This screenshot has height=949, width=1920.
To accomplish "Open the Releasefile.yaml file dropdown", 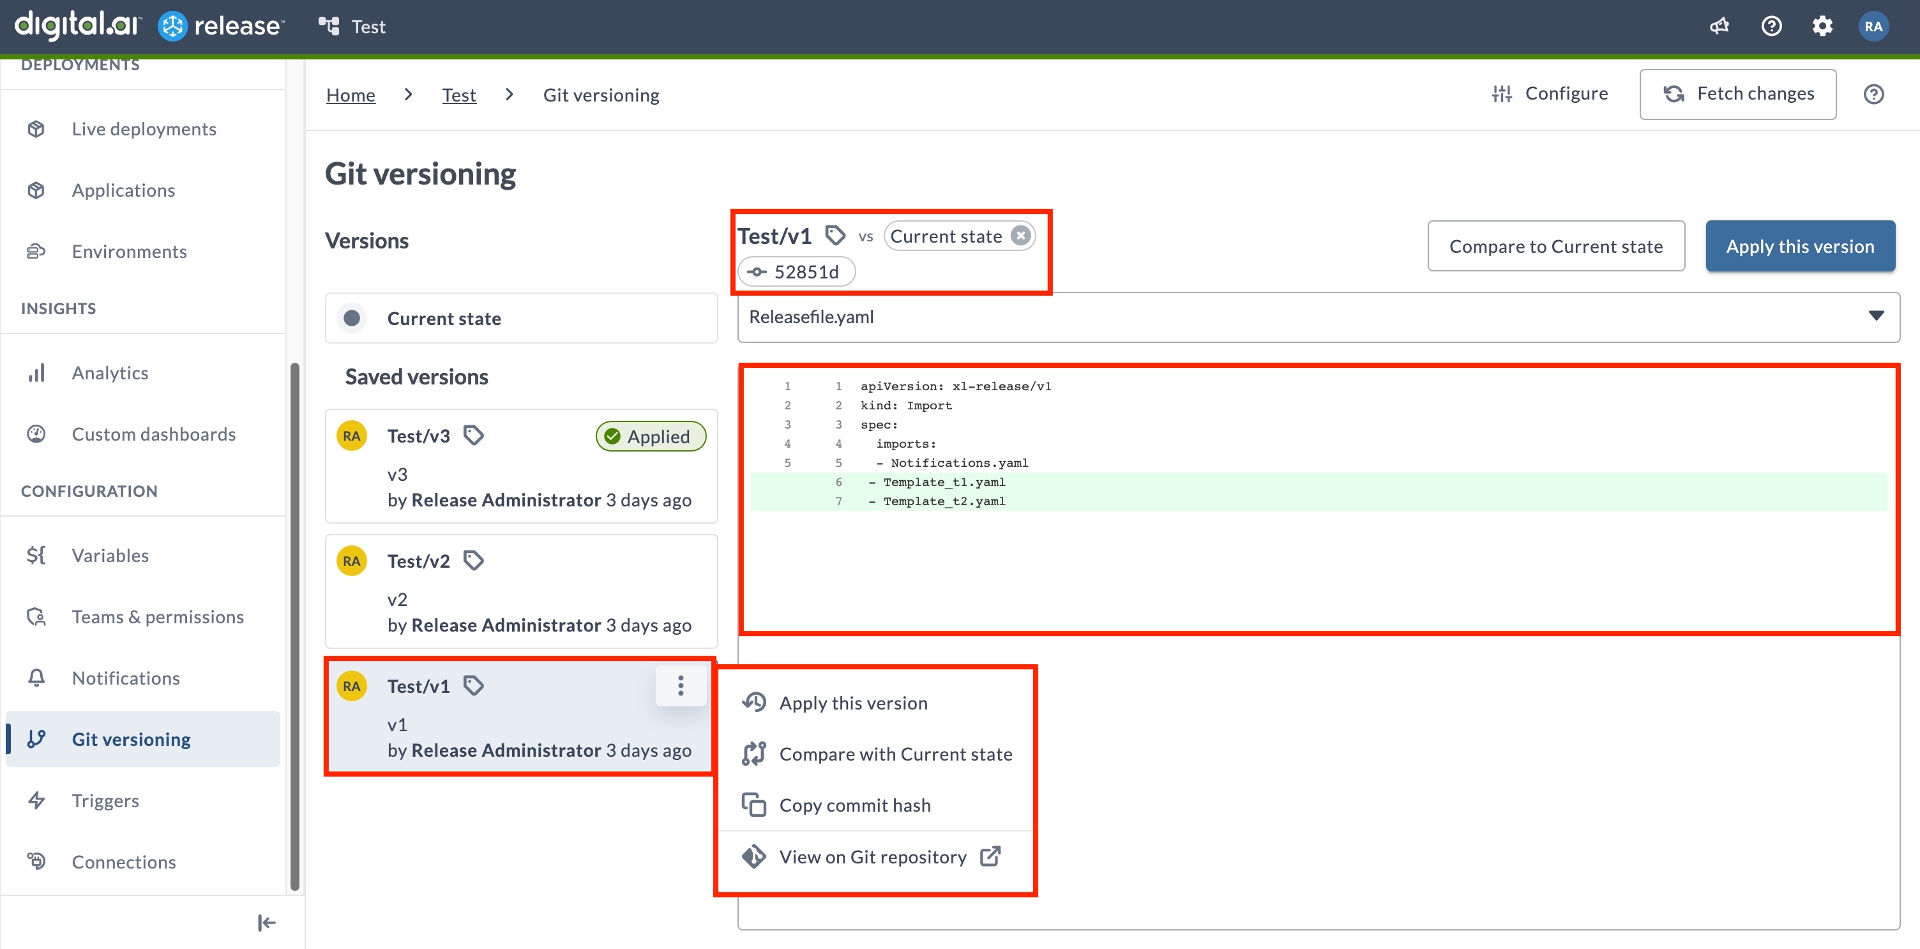I will point(1876,316).
